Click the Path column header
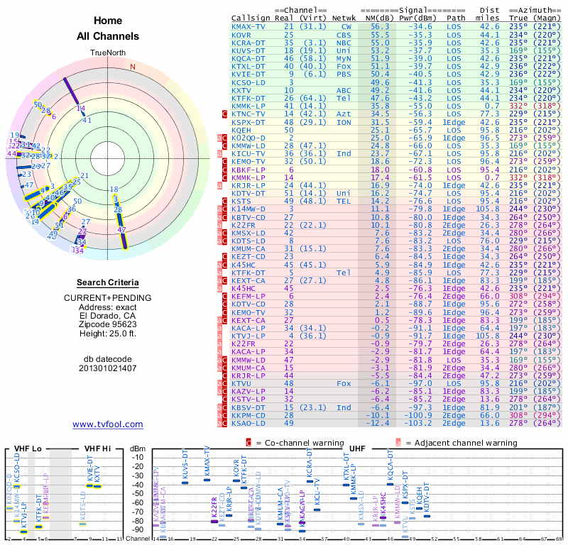The height and width of the screenshot is (545, 568). (x=456, y=18)
